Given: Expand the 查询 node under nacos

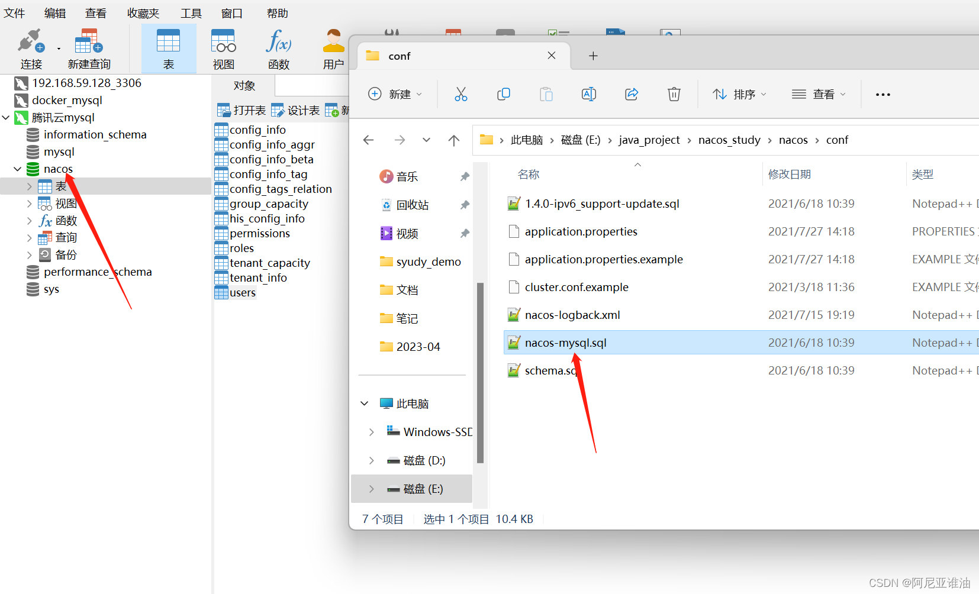Looking at the screenshot, I should point(30,238).
